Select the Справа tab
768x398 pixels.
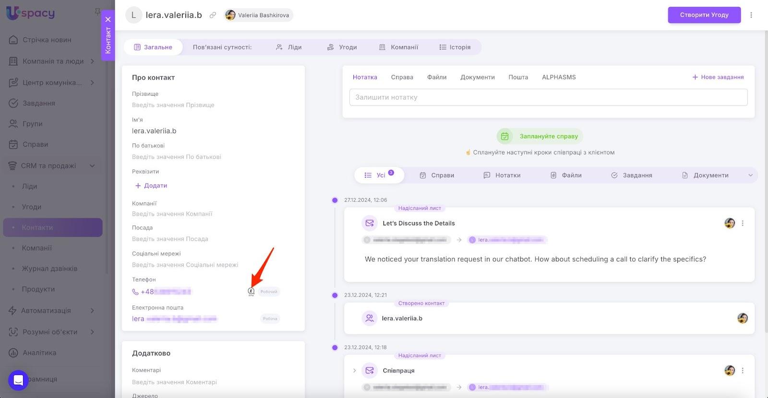(402, 77)
